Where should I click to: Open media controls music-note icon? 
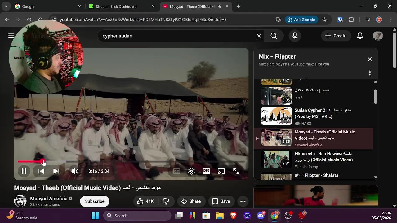pos(368,20)
